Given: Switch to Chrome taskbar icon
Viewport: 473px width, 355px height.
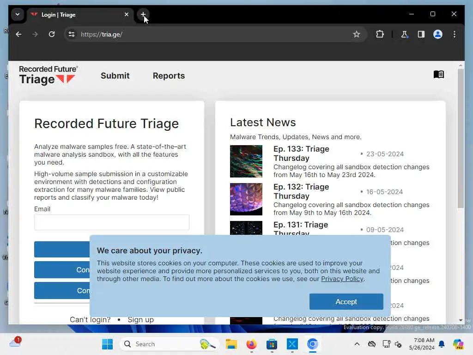Looking at the screenshot, I should pos(313,344).
